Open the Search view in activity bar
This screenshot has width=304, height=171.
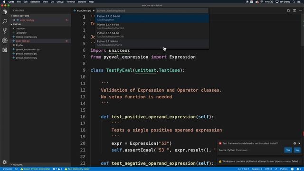click(x=5, y=21)
